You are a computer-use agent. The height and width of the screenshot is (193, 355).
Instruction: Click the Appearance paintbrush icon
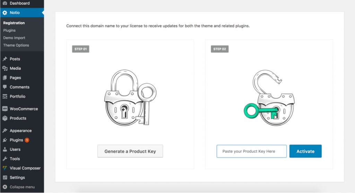point(5,131)
